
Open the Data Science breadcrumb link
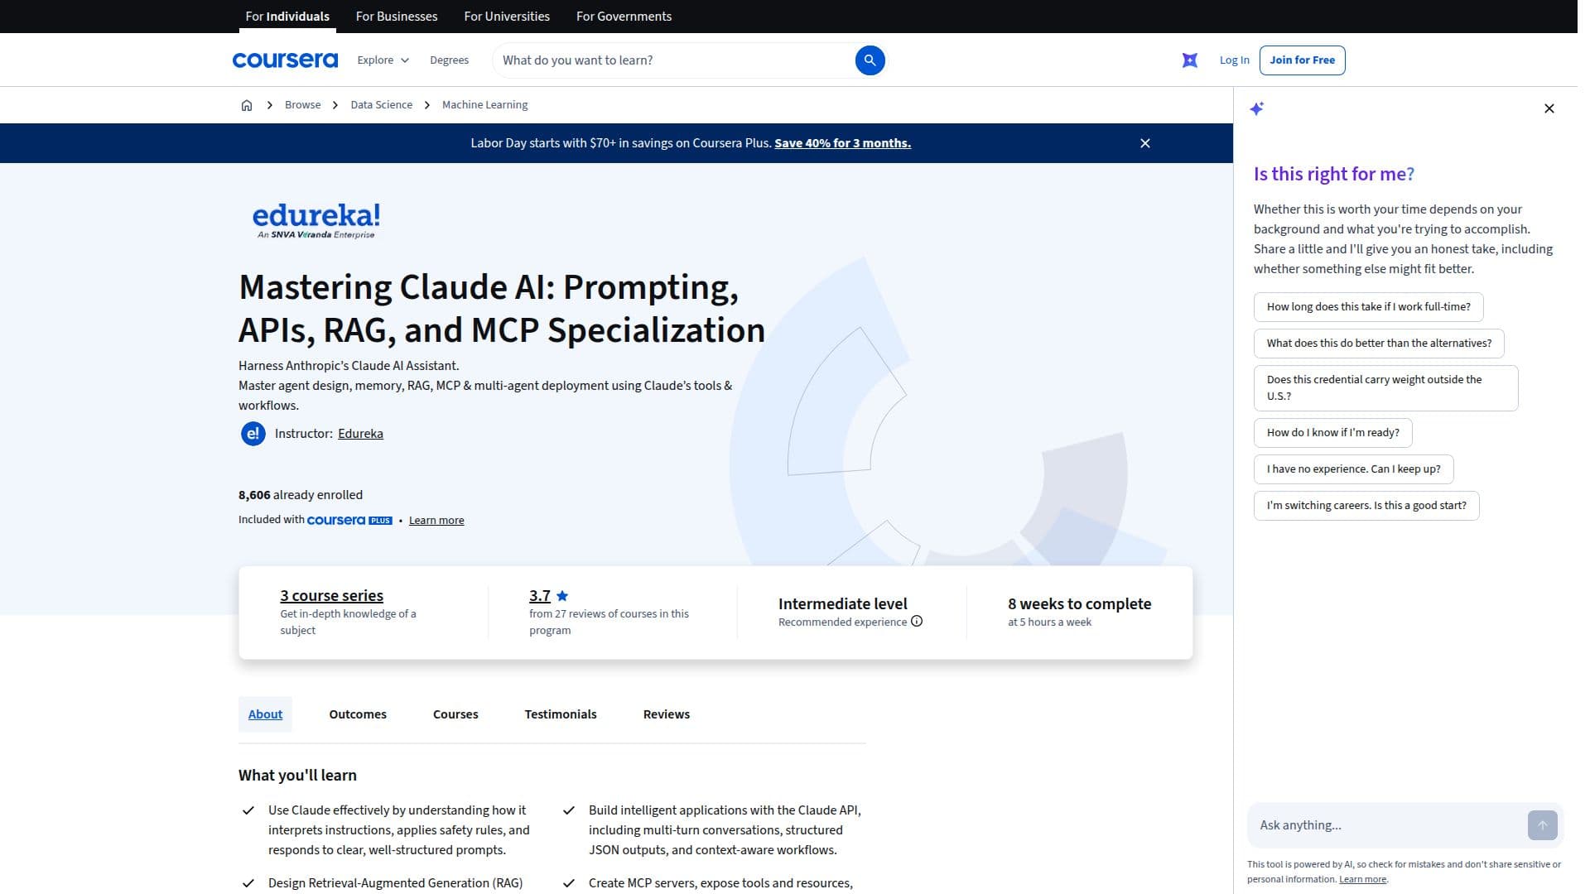381,105
